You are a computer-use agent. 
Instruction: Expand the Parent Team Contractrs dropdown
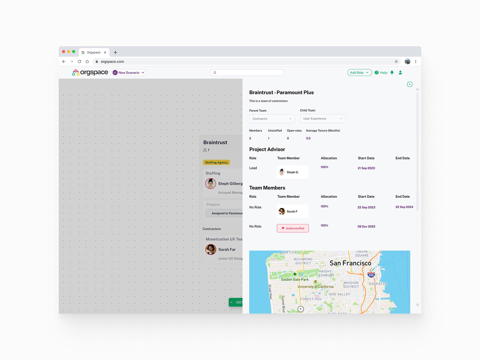coord(272,119)
